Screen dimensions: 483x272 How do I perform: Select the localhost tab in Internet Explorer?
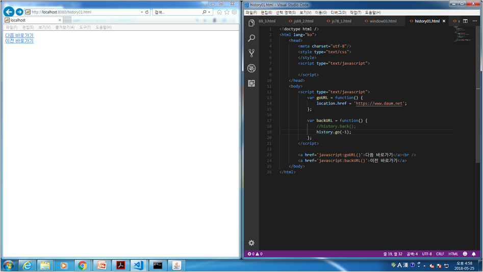click(x=32, y=20)
